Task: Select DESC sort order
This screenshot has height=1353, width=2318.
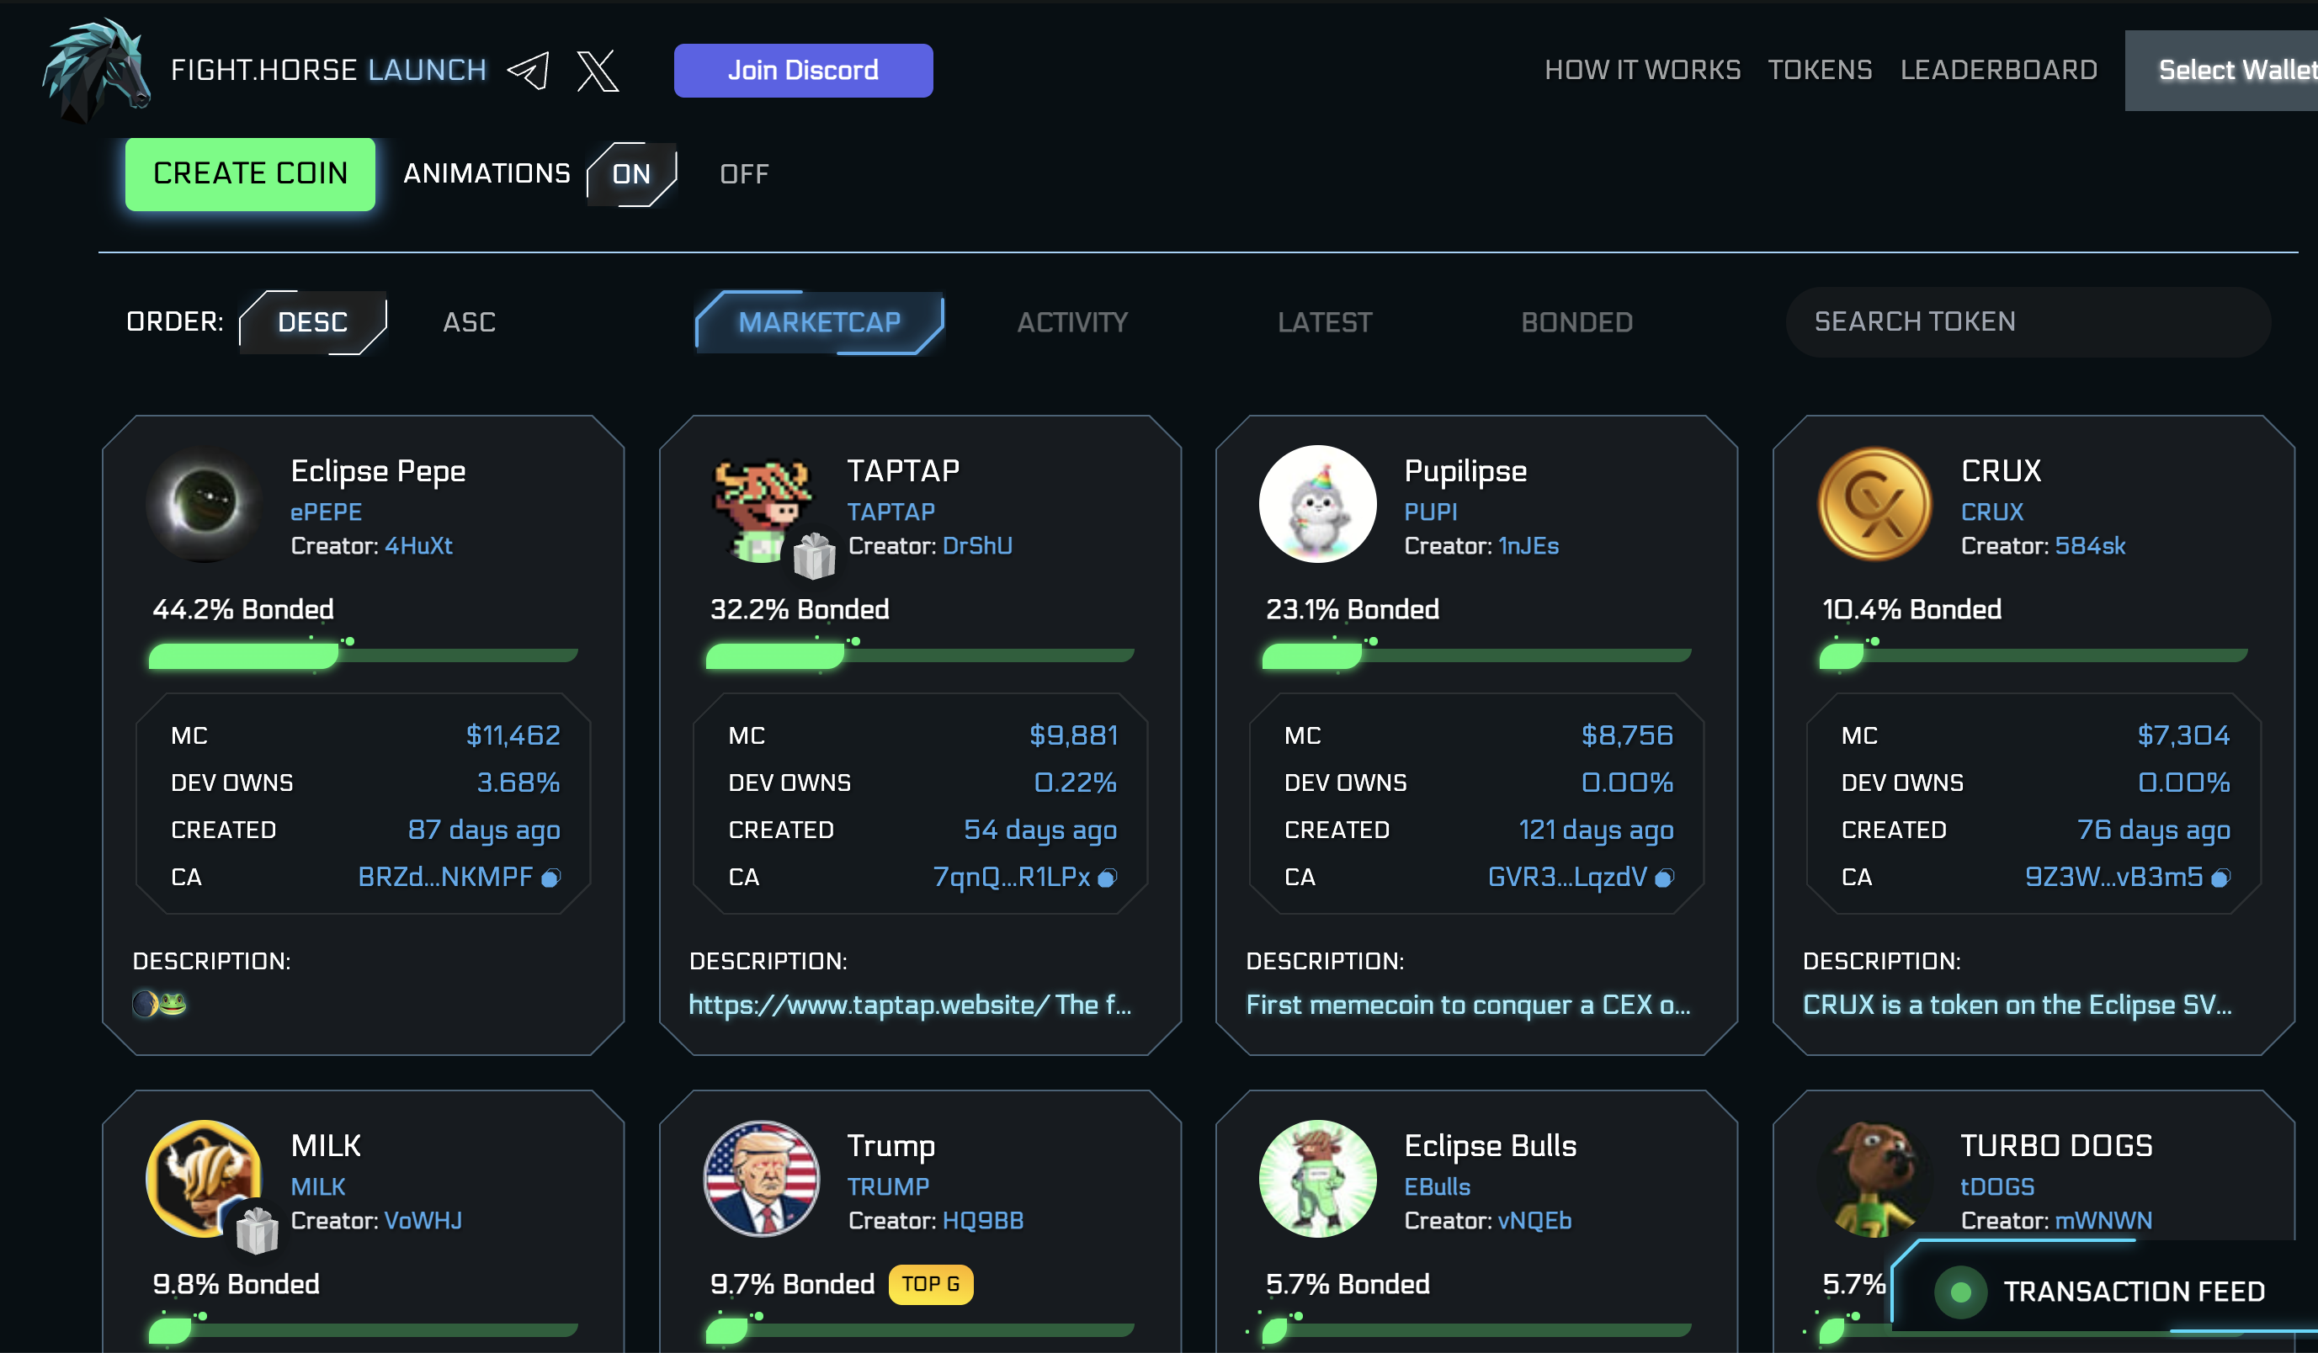Action: pos(313,322)
